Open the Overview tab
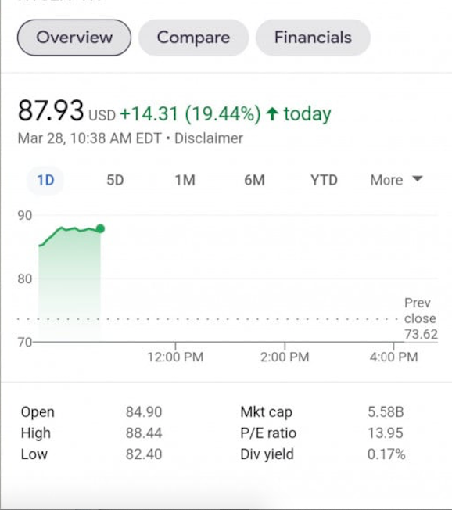The height and width of the screenshot is (510, 452). coord(74,38)
